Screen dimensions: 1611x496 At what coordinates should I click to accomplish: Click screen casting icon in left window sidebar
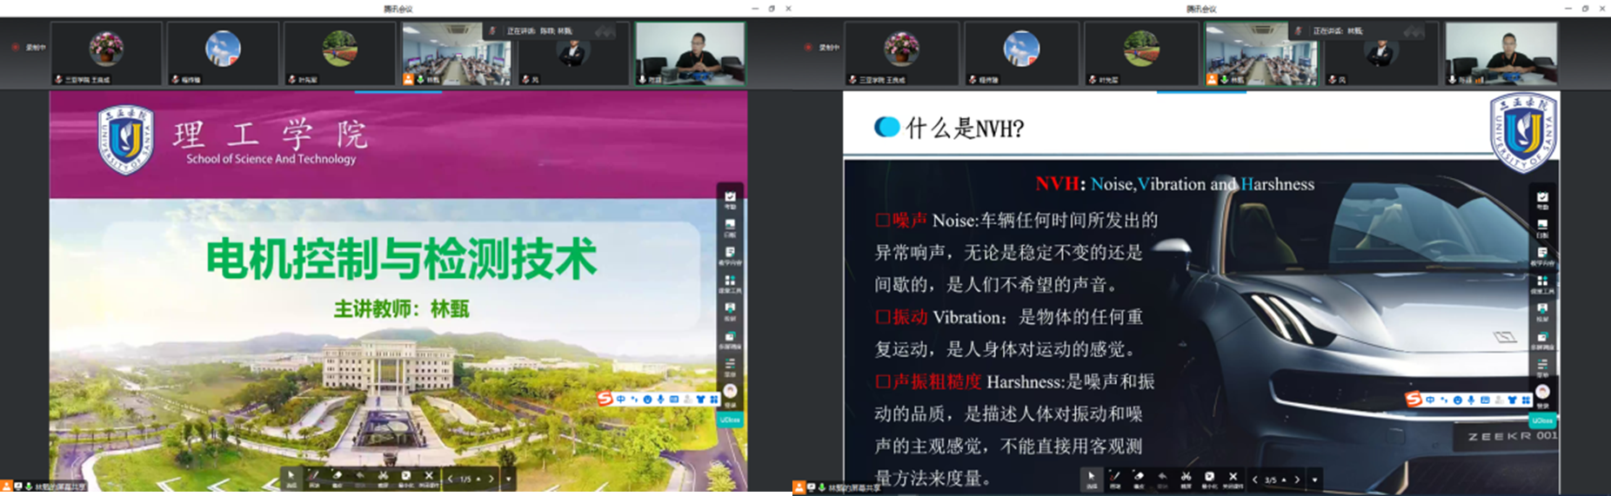tap(730, 311)
